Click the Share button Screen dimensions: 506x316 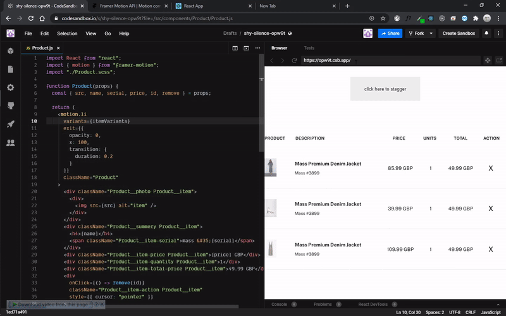(x=390, y=33)
